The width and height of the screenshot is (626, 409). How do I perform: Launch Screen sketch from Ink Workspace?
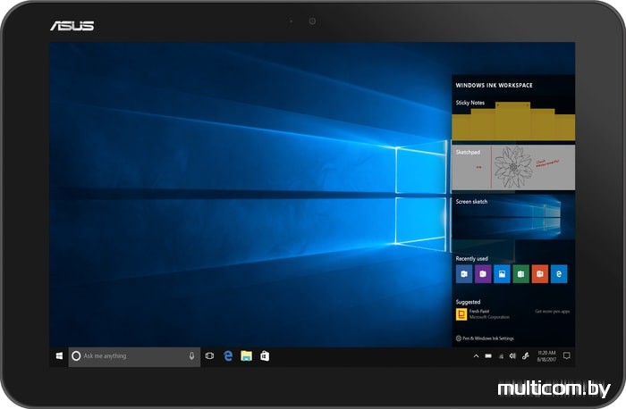click(x=513, y=220)
